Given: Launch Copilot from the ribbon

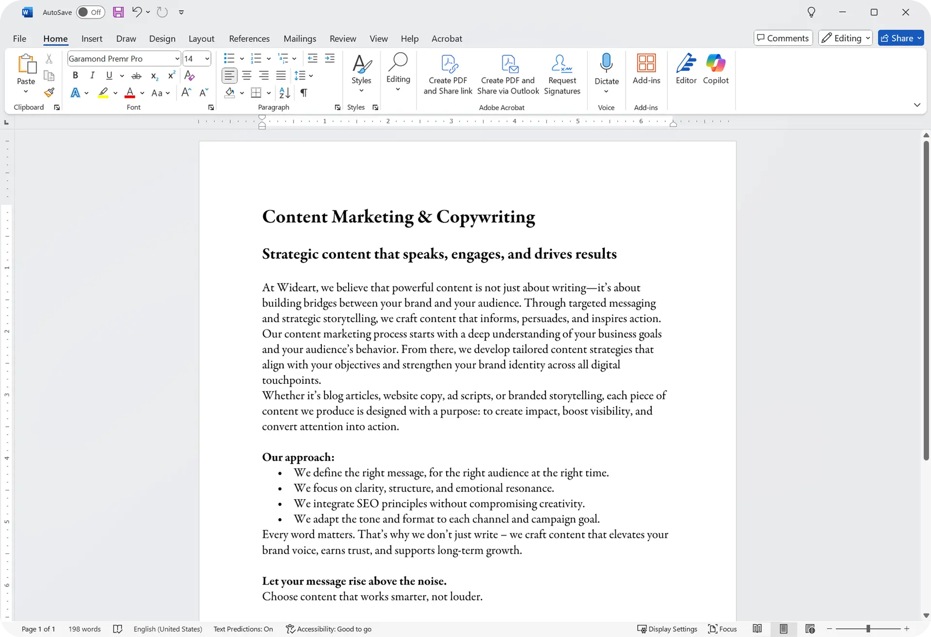Looking at the screenshot, I should (x=716, y=69).
